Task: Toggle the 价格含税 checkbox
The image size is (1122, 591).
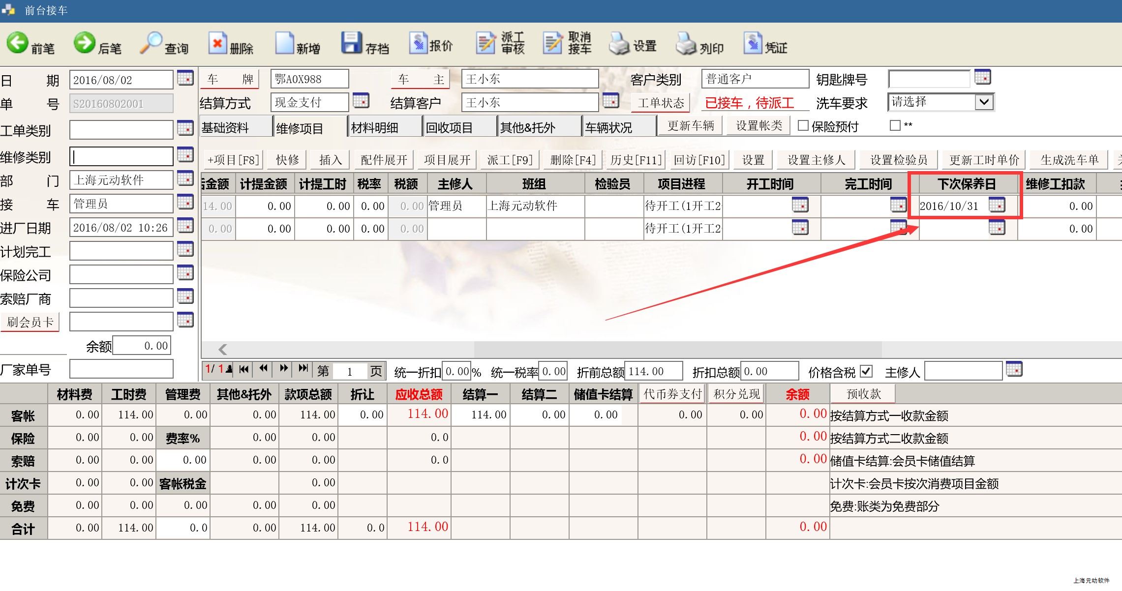Action: tap(866, 371)
